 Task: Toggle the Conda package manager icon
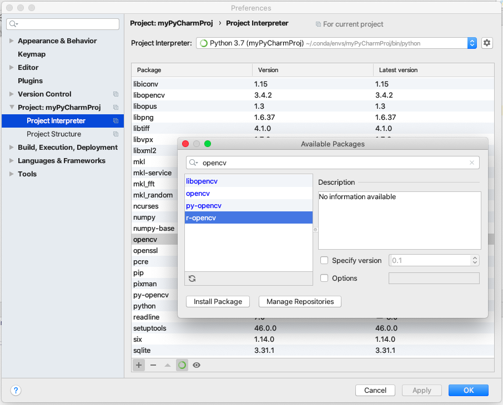182,365
